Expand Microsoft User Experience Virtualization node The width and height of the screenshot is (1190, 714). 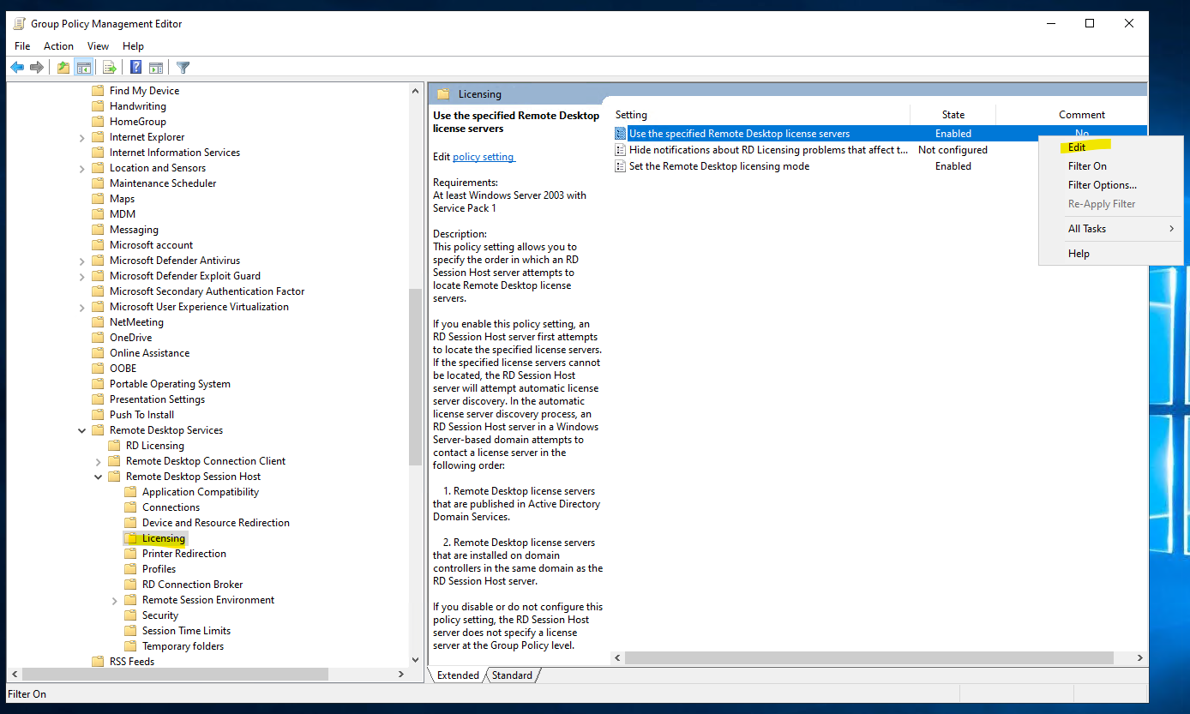82,307
